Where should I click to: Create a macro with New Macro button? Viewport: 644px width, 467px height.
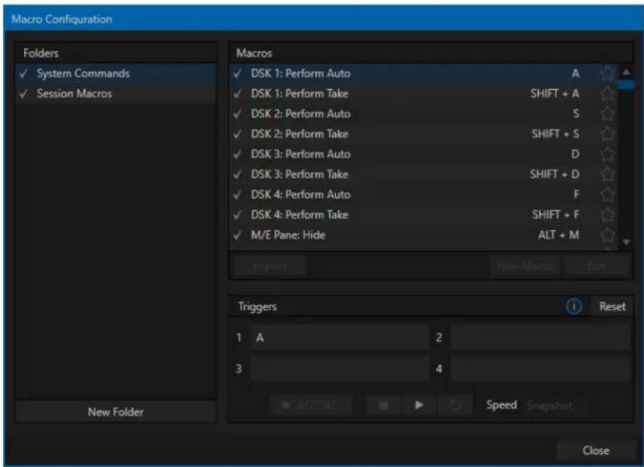tap(525, 267)
